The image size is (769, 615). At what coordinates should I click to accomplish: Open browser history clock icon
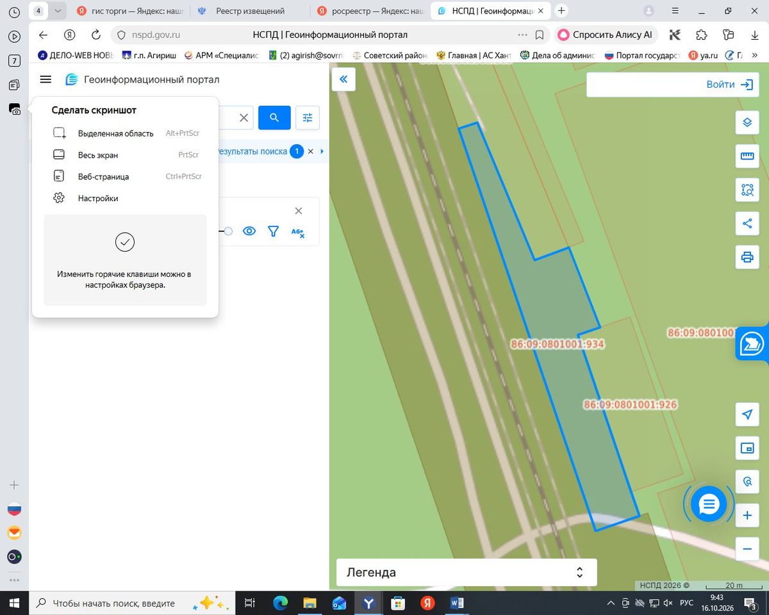(14, 12)
